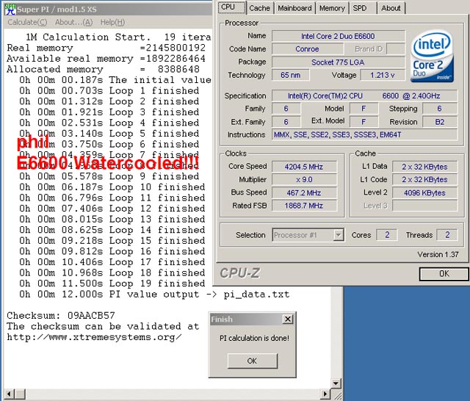Click the Intel Core 2 Duo logo
This screenshot has height=401, width=470.
[433, 57]
